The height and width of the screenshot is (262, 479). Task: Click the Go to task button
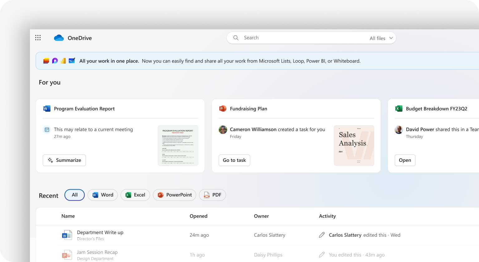pos(235,160)
